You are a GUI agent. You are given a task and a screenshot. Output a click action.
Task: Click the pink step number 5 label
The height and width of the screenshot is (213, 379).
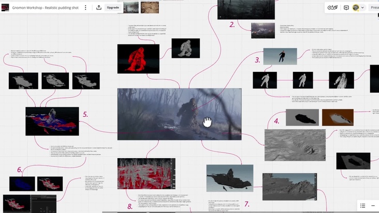(x=85, y=114)
